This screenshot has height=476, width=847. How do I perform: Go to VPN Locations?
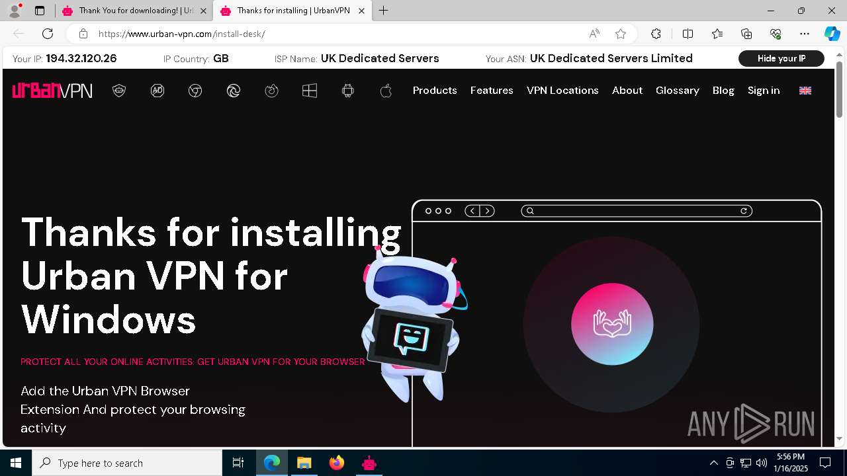point(562,91)
